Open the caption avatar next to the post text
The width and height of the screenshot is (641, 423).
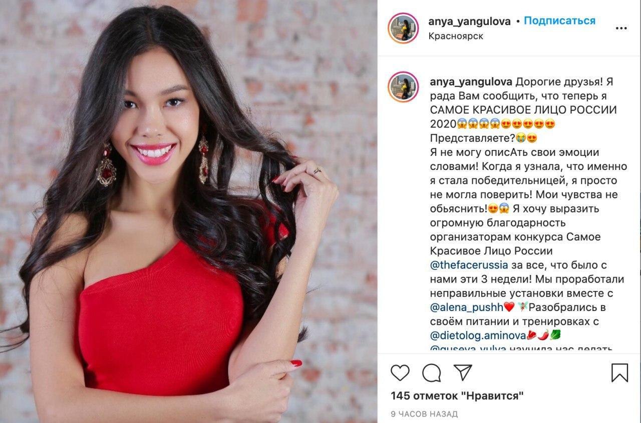point(403,87)
